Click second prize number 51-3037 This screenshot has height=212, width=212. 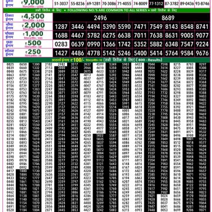pos(61,4)
